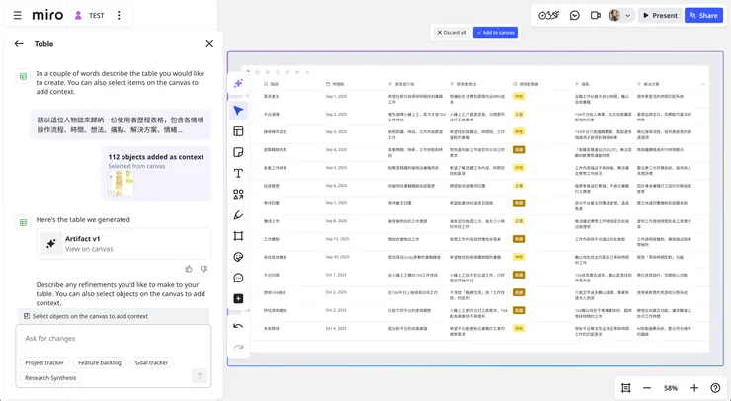Choose the Research Synthesis suggestion

(x=50, y=378)
